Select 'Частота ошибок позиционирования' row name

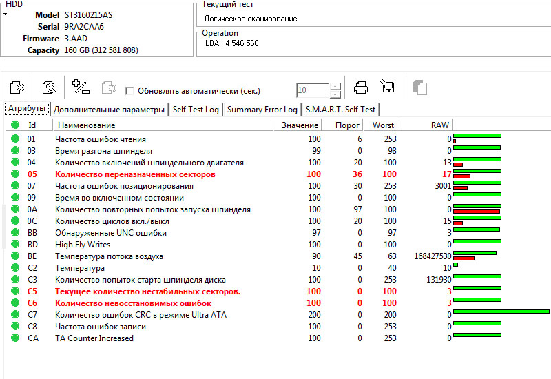[125, 186]
